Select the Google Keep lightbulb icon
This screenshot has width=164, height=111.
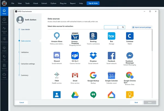click(x=130, y=95)
